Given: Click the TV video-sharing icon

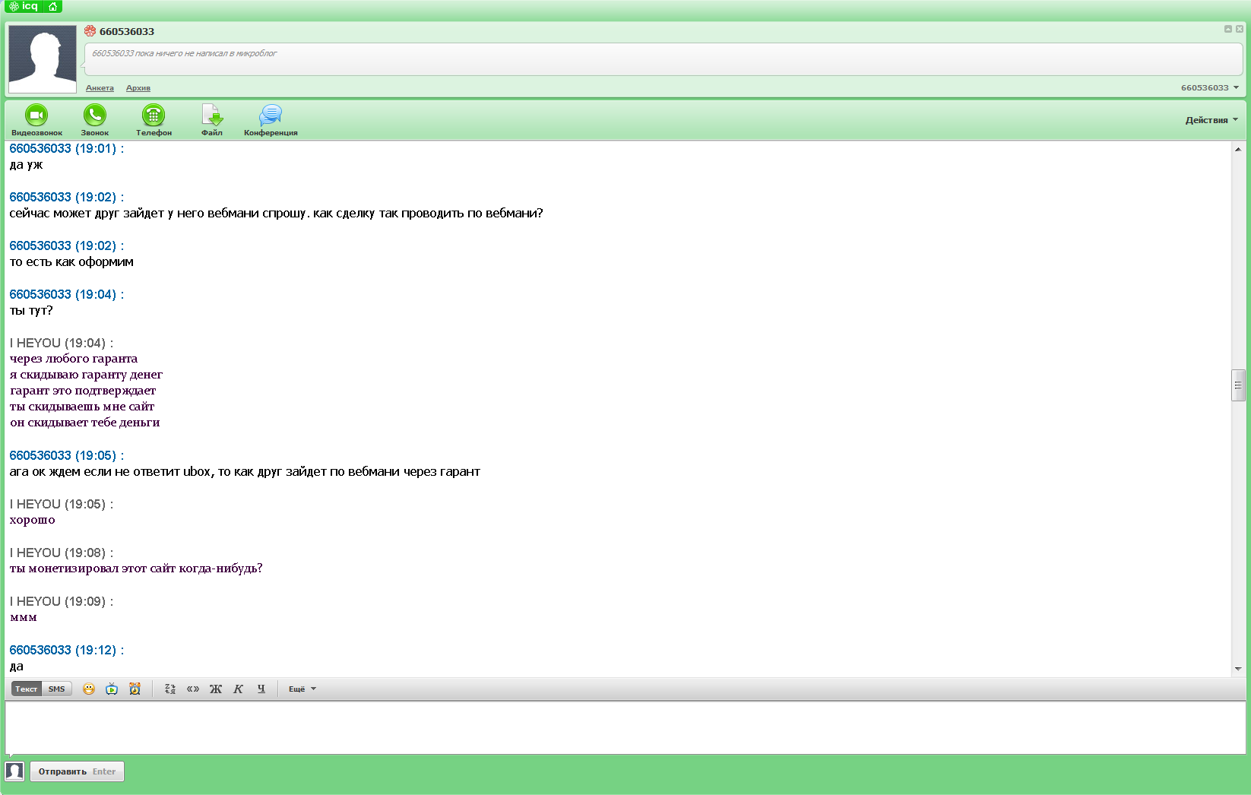Looking at the screenshot, I should point(112,689).
